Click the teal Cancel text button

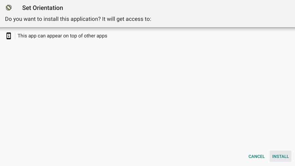click(256, 156)
